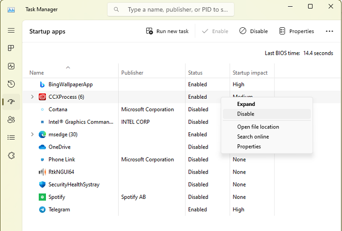Screen dimensions: 342x231
Task: Click Disabled status in Spotify row
Action: click(198, 197)
